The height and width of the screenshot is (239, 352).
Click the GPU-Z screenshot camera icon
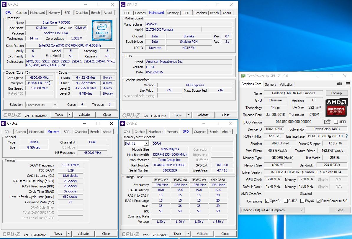[340, 84]
